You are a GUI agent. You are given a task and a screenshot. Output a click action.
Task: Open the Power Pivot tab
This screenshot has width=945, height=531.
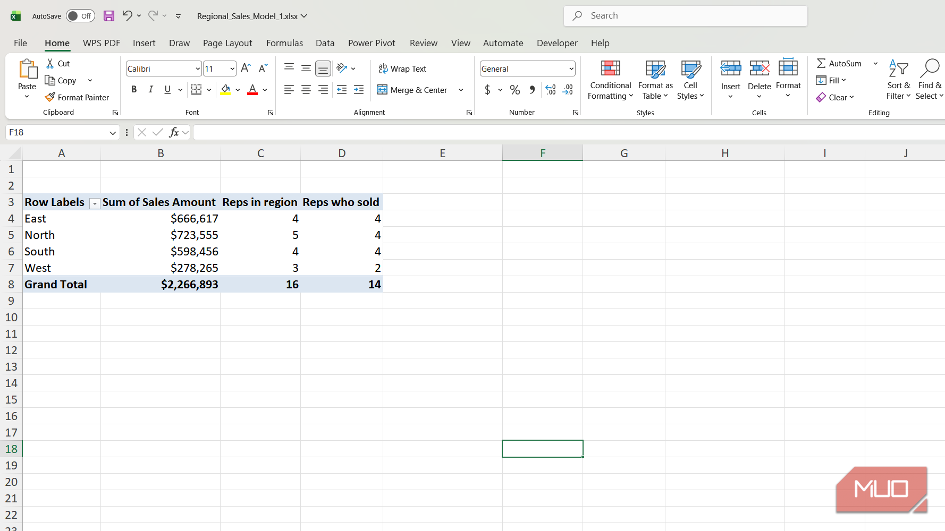pyautogui.click(x=372, y=43)
